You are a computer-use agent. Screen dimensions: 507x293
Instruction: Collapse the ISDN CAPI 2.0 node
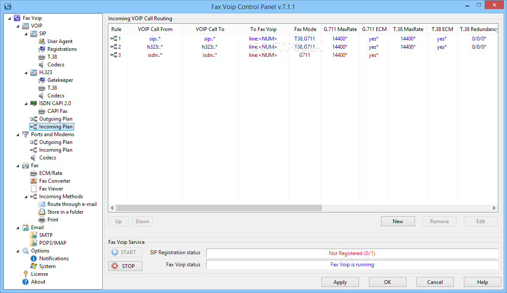pyautogui.click(x=26, y=104)
